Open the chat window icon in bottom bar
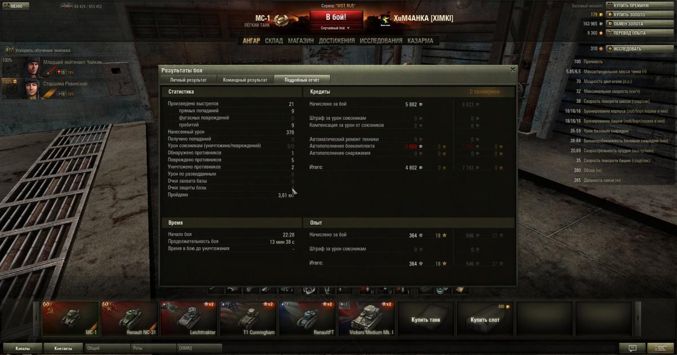The height and width of the screenshot is (355, 677). pyautogui.click(x=632, y=348)
